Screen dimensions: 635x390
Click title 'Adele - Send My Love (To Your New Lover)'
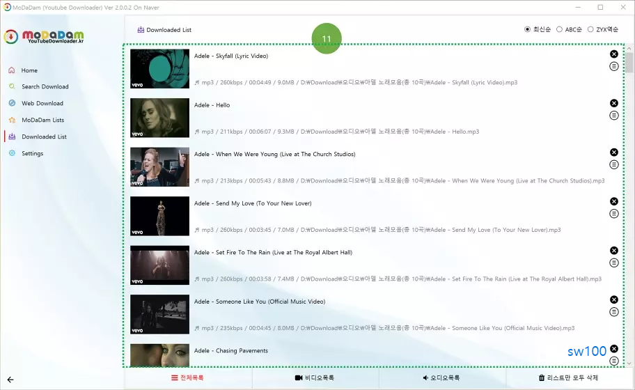tap(253, 203)
